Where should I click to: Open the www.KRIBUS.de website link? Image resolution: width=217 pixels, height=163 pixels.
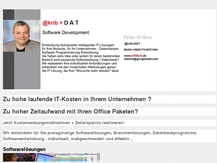[x=135, y=56]
